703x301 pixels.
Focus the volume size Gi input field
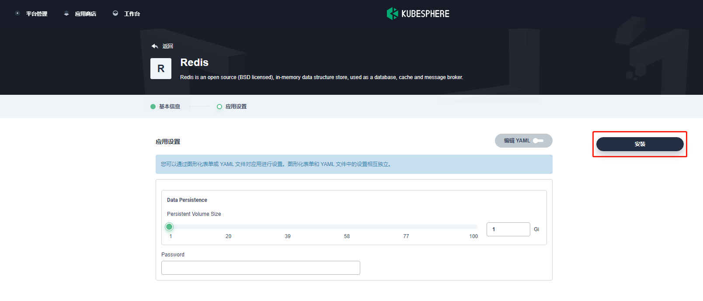508,229
